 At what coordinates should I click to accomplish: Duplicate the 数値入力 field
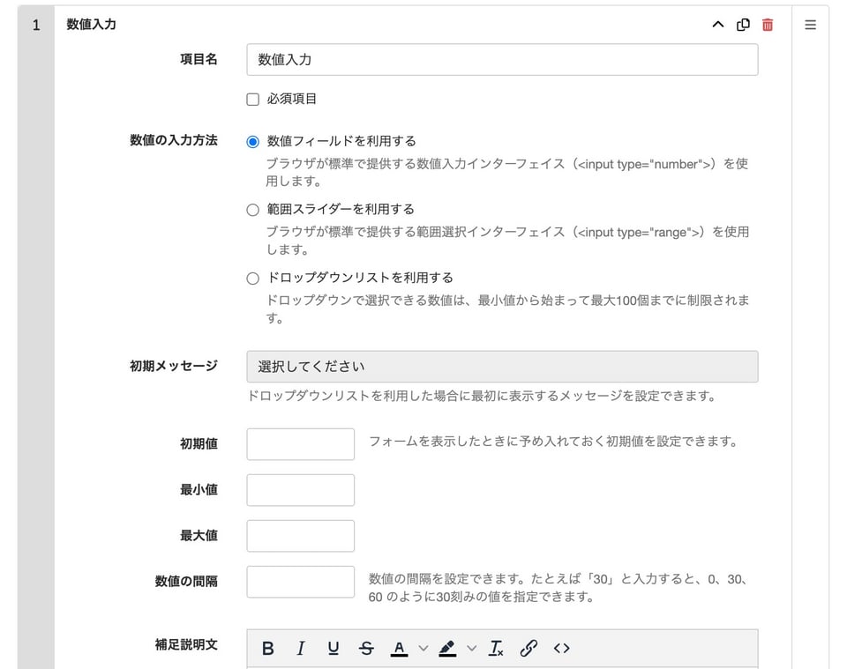coord(743,25)
